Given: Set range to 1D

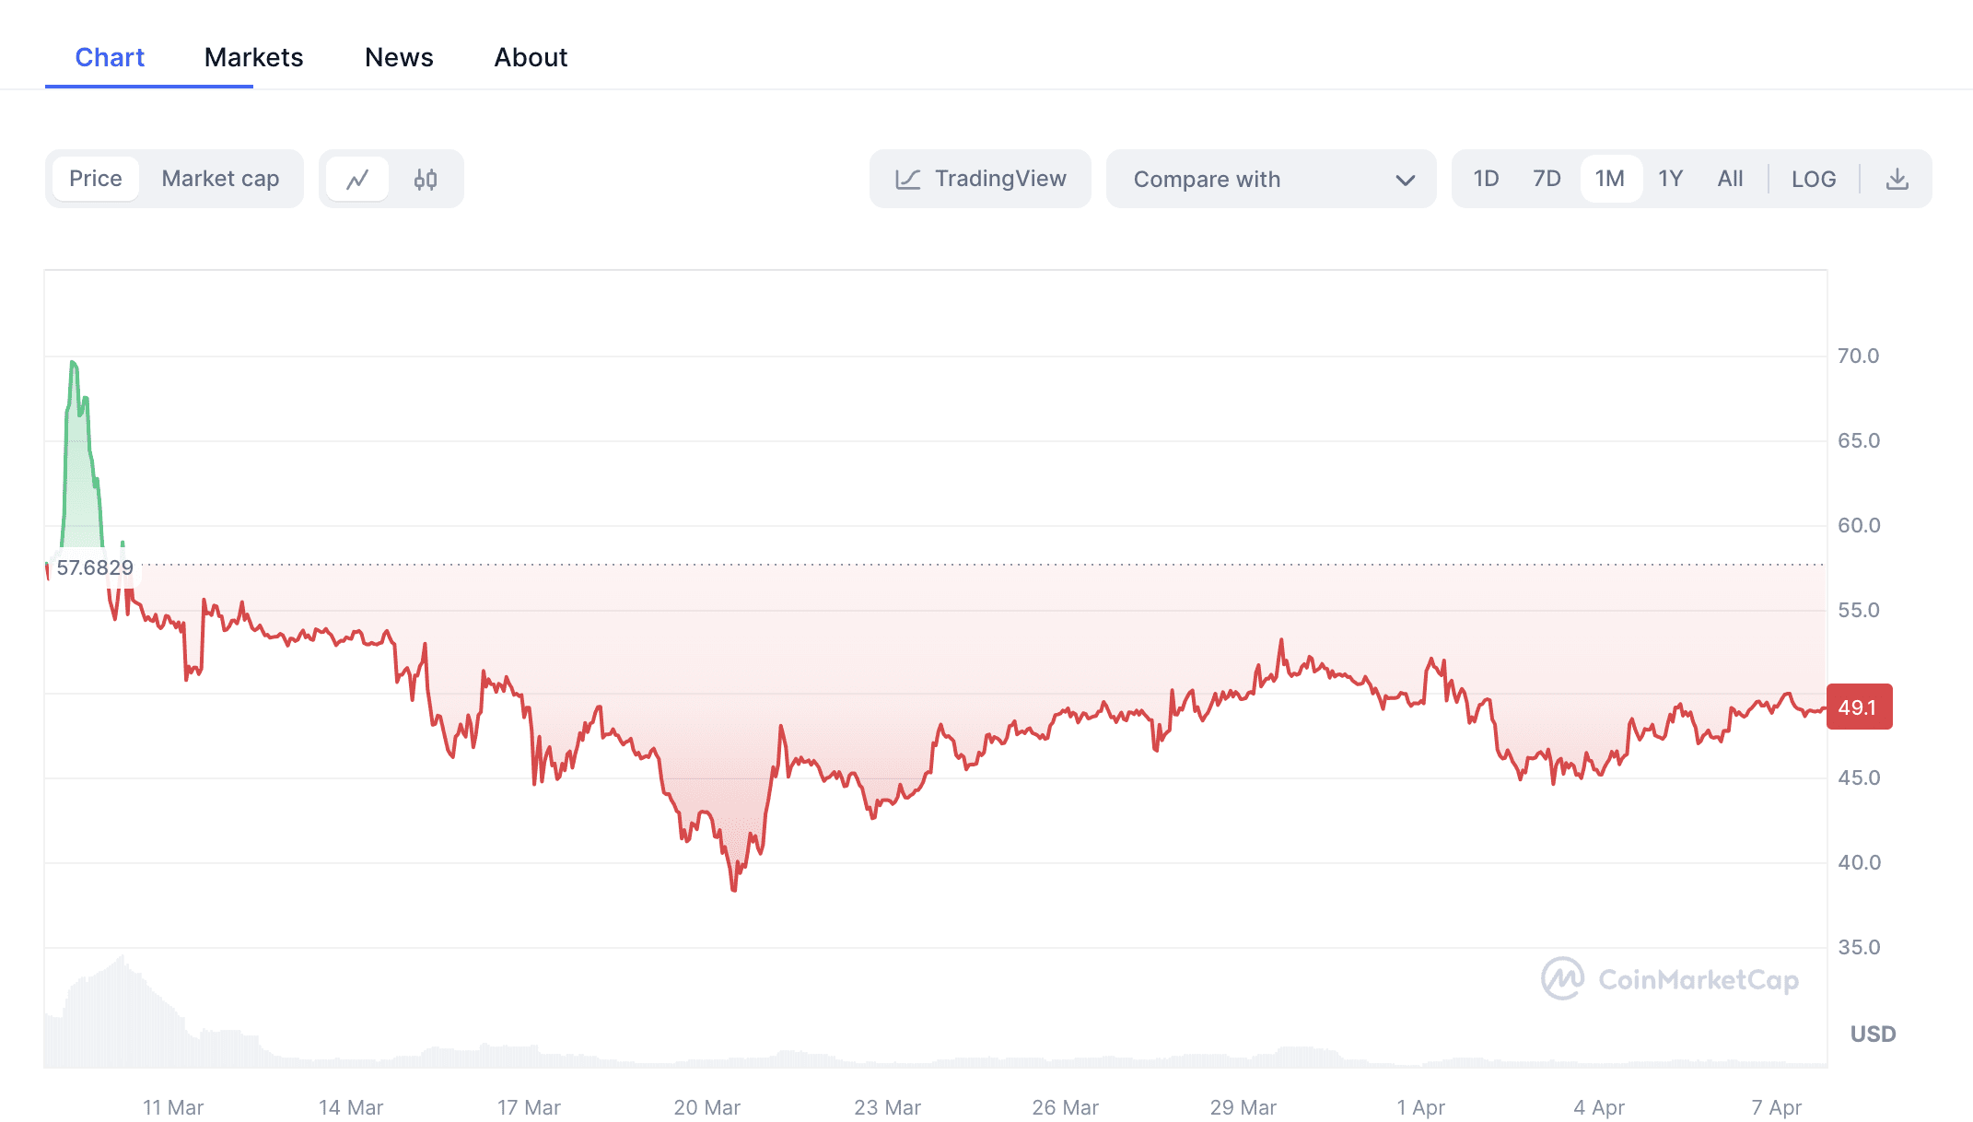Looking at the screenshot, I should [x=1486, y=179].
